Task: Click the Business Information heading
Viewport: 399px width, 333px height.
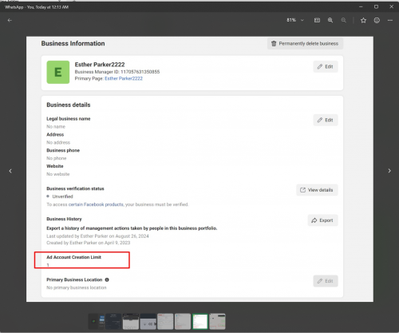Action: (73, 43)
